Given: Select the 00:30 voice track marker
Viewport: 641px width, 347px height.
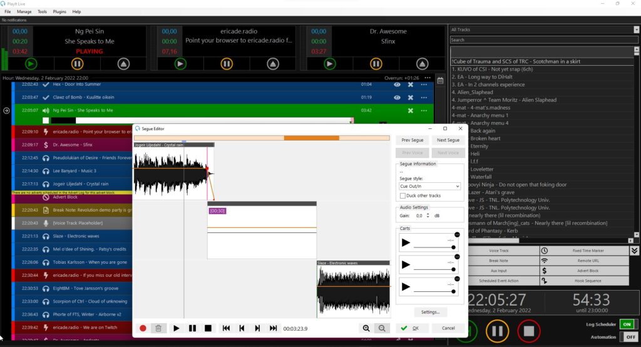Looking at the screenshot, I should tap(217, 210).
